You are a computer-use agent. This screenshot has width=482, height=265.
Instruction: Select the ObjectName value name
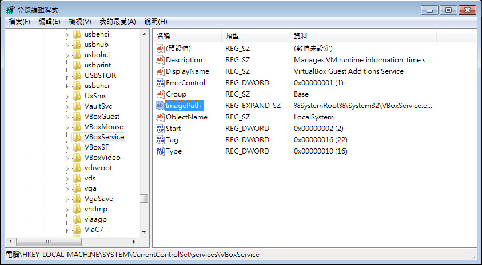186,117
